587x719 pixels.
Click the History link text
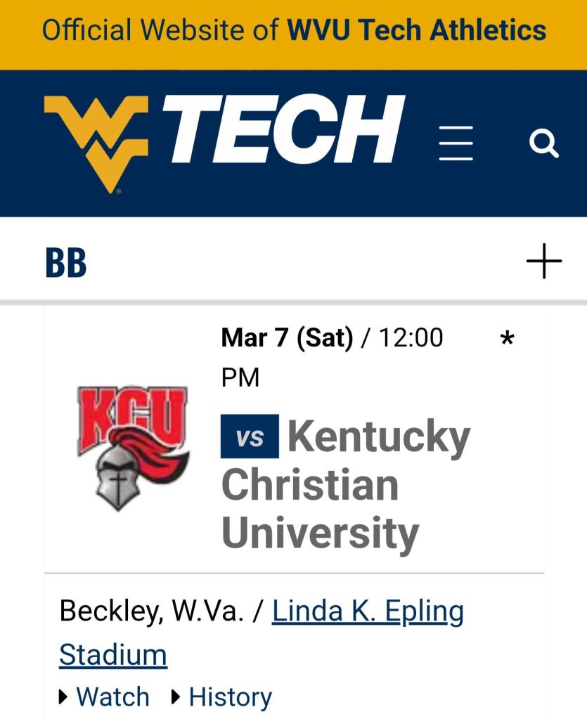[x=230, y=697]
